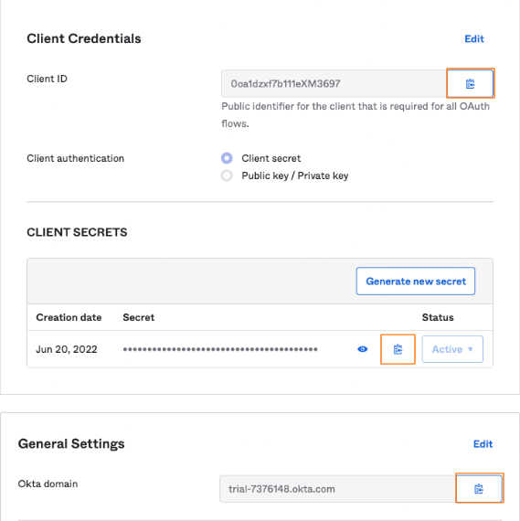
Task: Edit the Client Credentials section
Action: [x=474, y=39]
